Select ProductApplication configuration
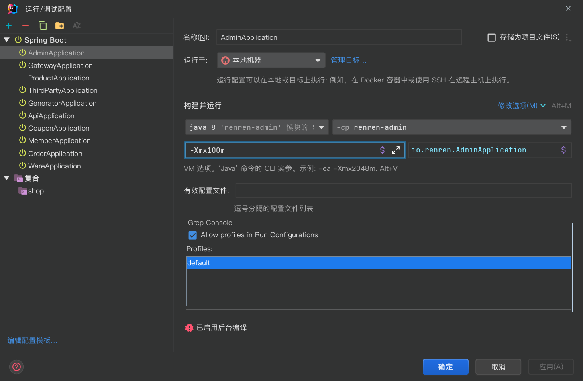583x381 pixels. click(x=59, y=78)
